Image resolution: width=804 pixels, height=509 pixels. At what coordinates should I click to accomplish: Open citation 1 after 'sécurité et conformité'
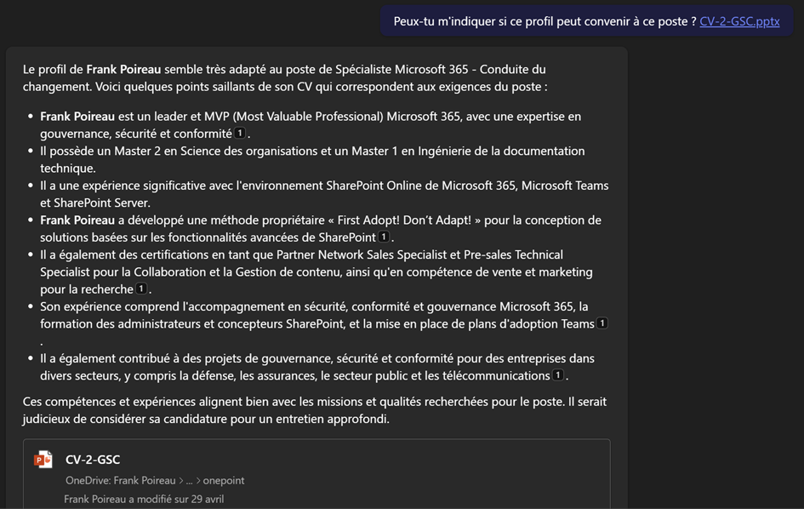pos(240,134)
